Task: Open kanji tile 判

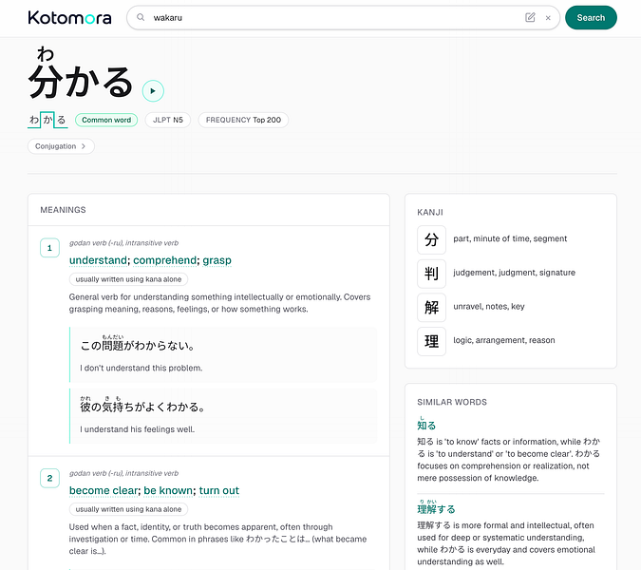Action: point(431,274)
